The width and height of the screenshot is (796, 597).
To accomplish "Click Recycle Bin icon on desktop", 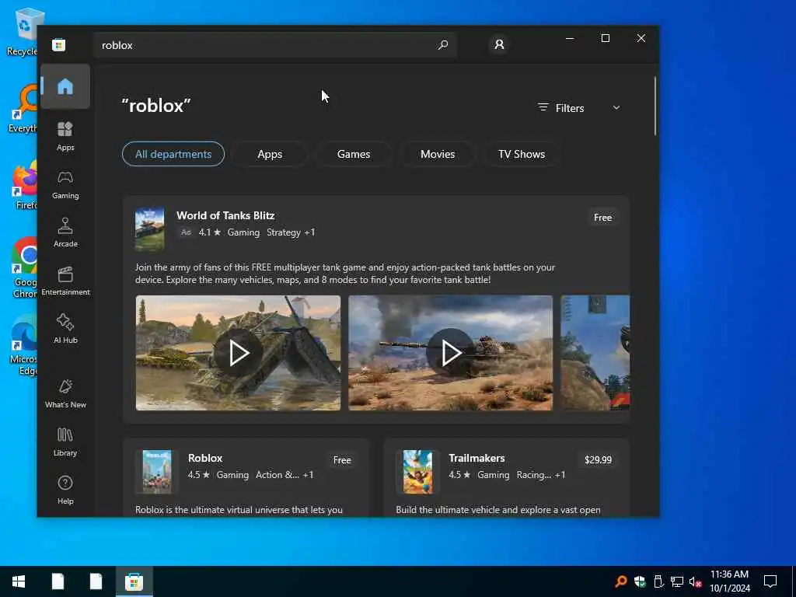I will tap(24, 31).
